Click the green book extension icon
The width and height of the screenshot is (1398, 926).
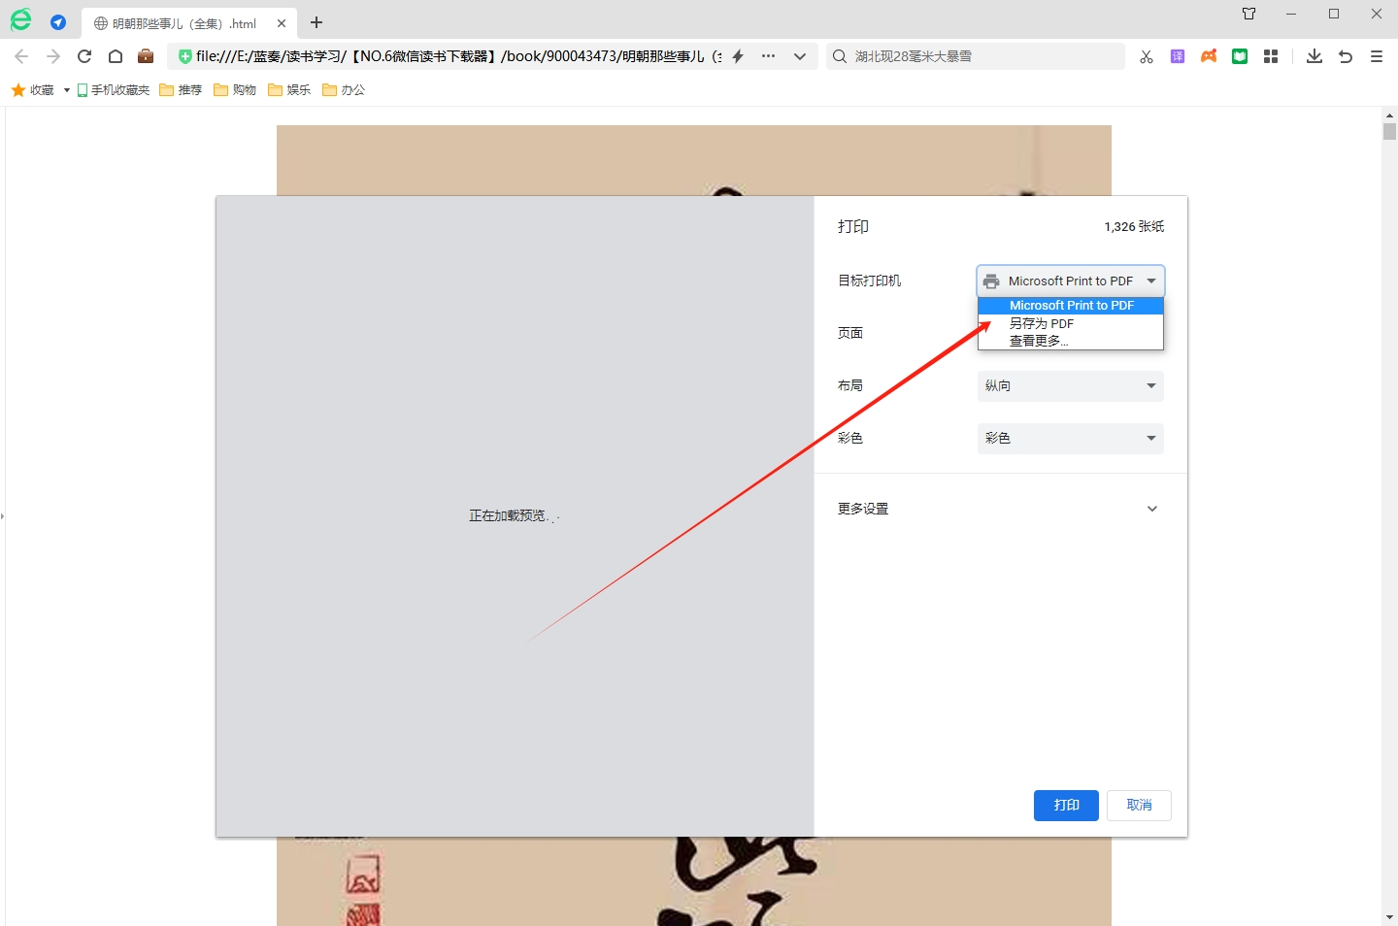pos(1240,56)
